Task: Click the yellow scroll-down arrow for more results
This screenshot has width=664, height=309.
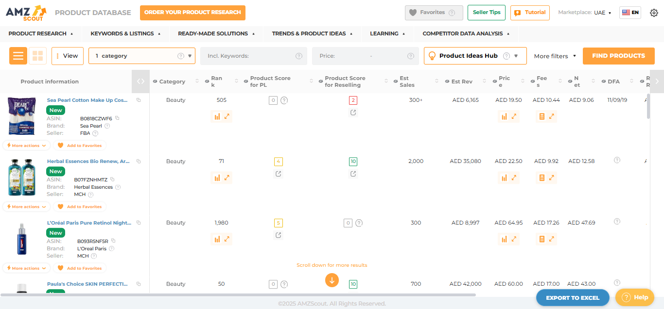Action: (332, 280)
